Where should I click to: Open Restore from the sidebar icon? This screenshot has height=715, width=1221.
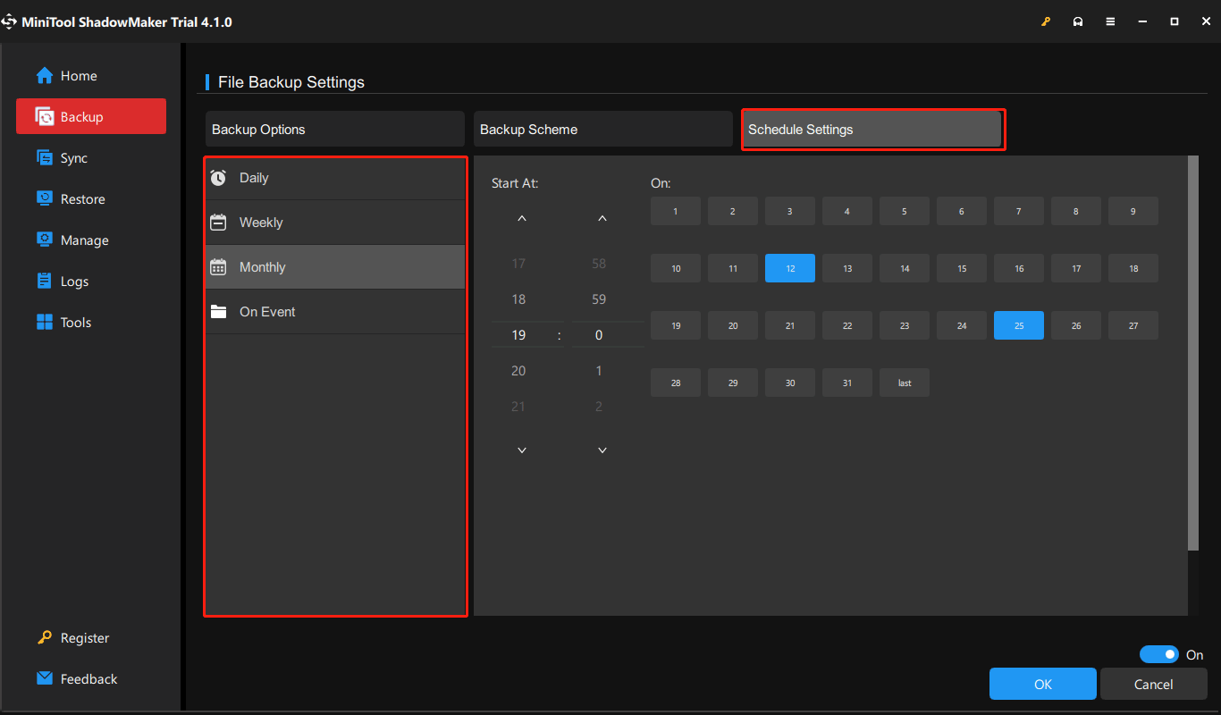(43, 198)
